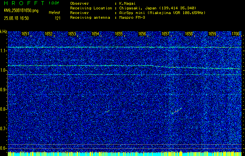Click the red meteor echo trace near 1657
The height and width of the screenshot is (156, 245).
pyautogui.click(x=176, y=111)
